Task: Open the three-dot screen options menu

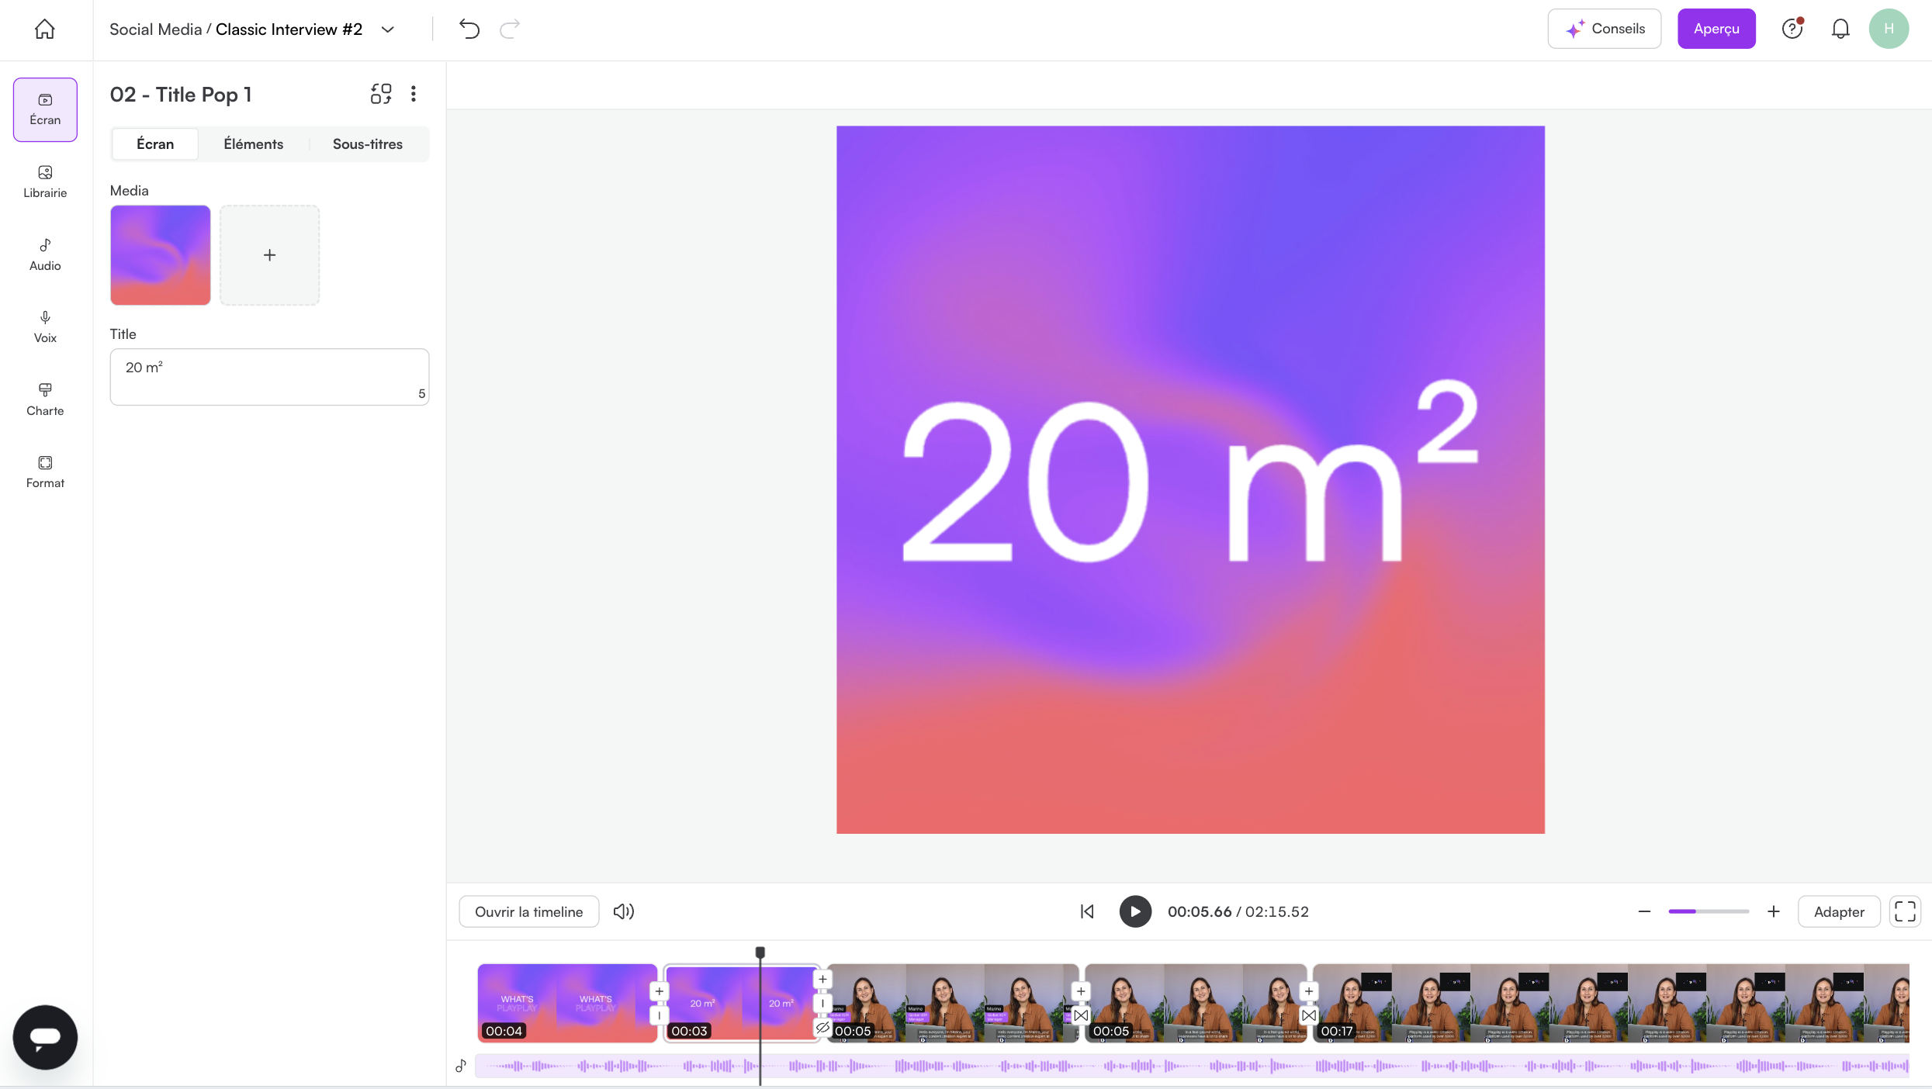Action: coord(414,94)
